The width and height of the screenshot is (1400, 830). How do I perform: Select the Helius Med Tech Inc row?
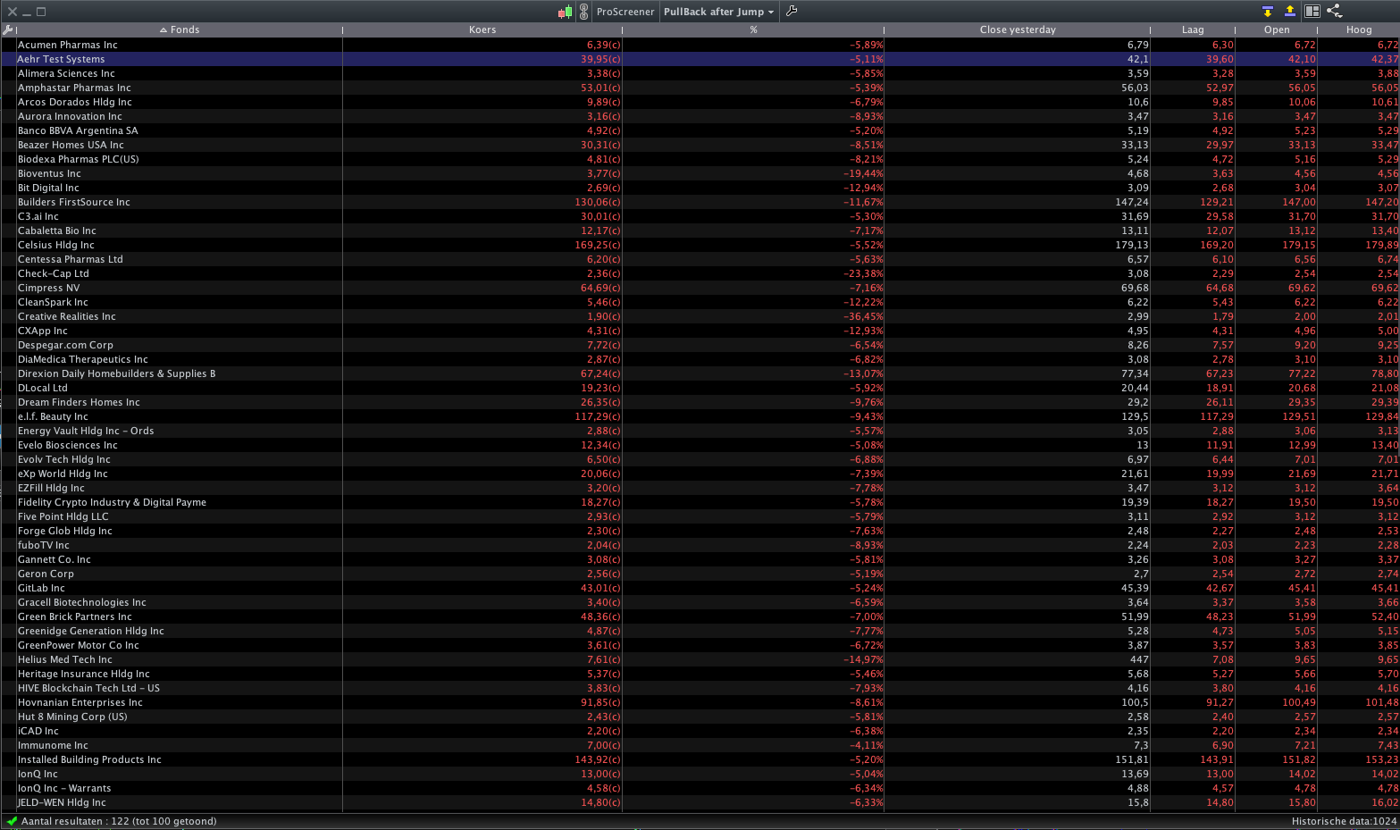click(x=700, y=659)
